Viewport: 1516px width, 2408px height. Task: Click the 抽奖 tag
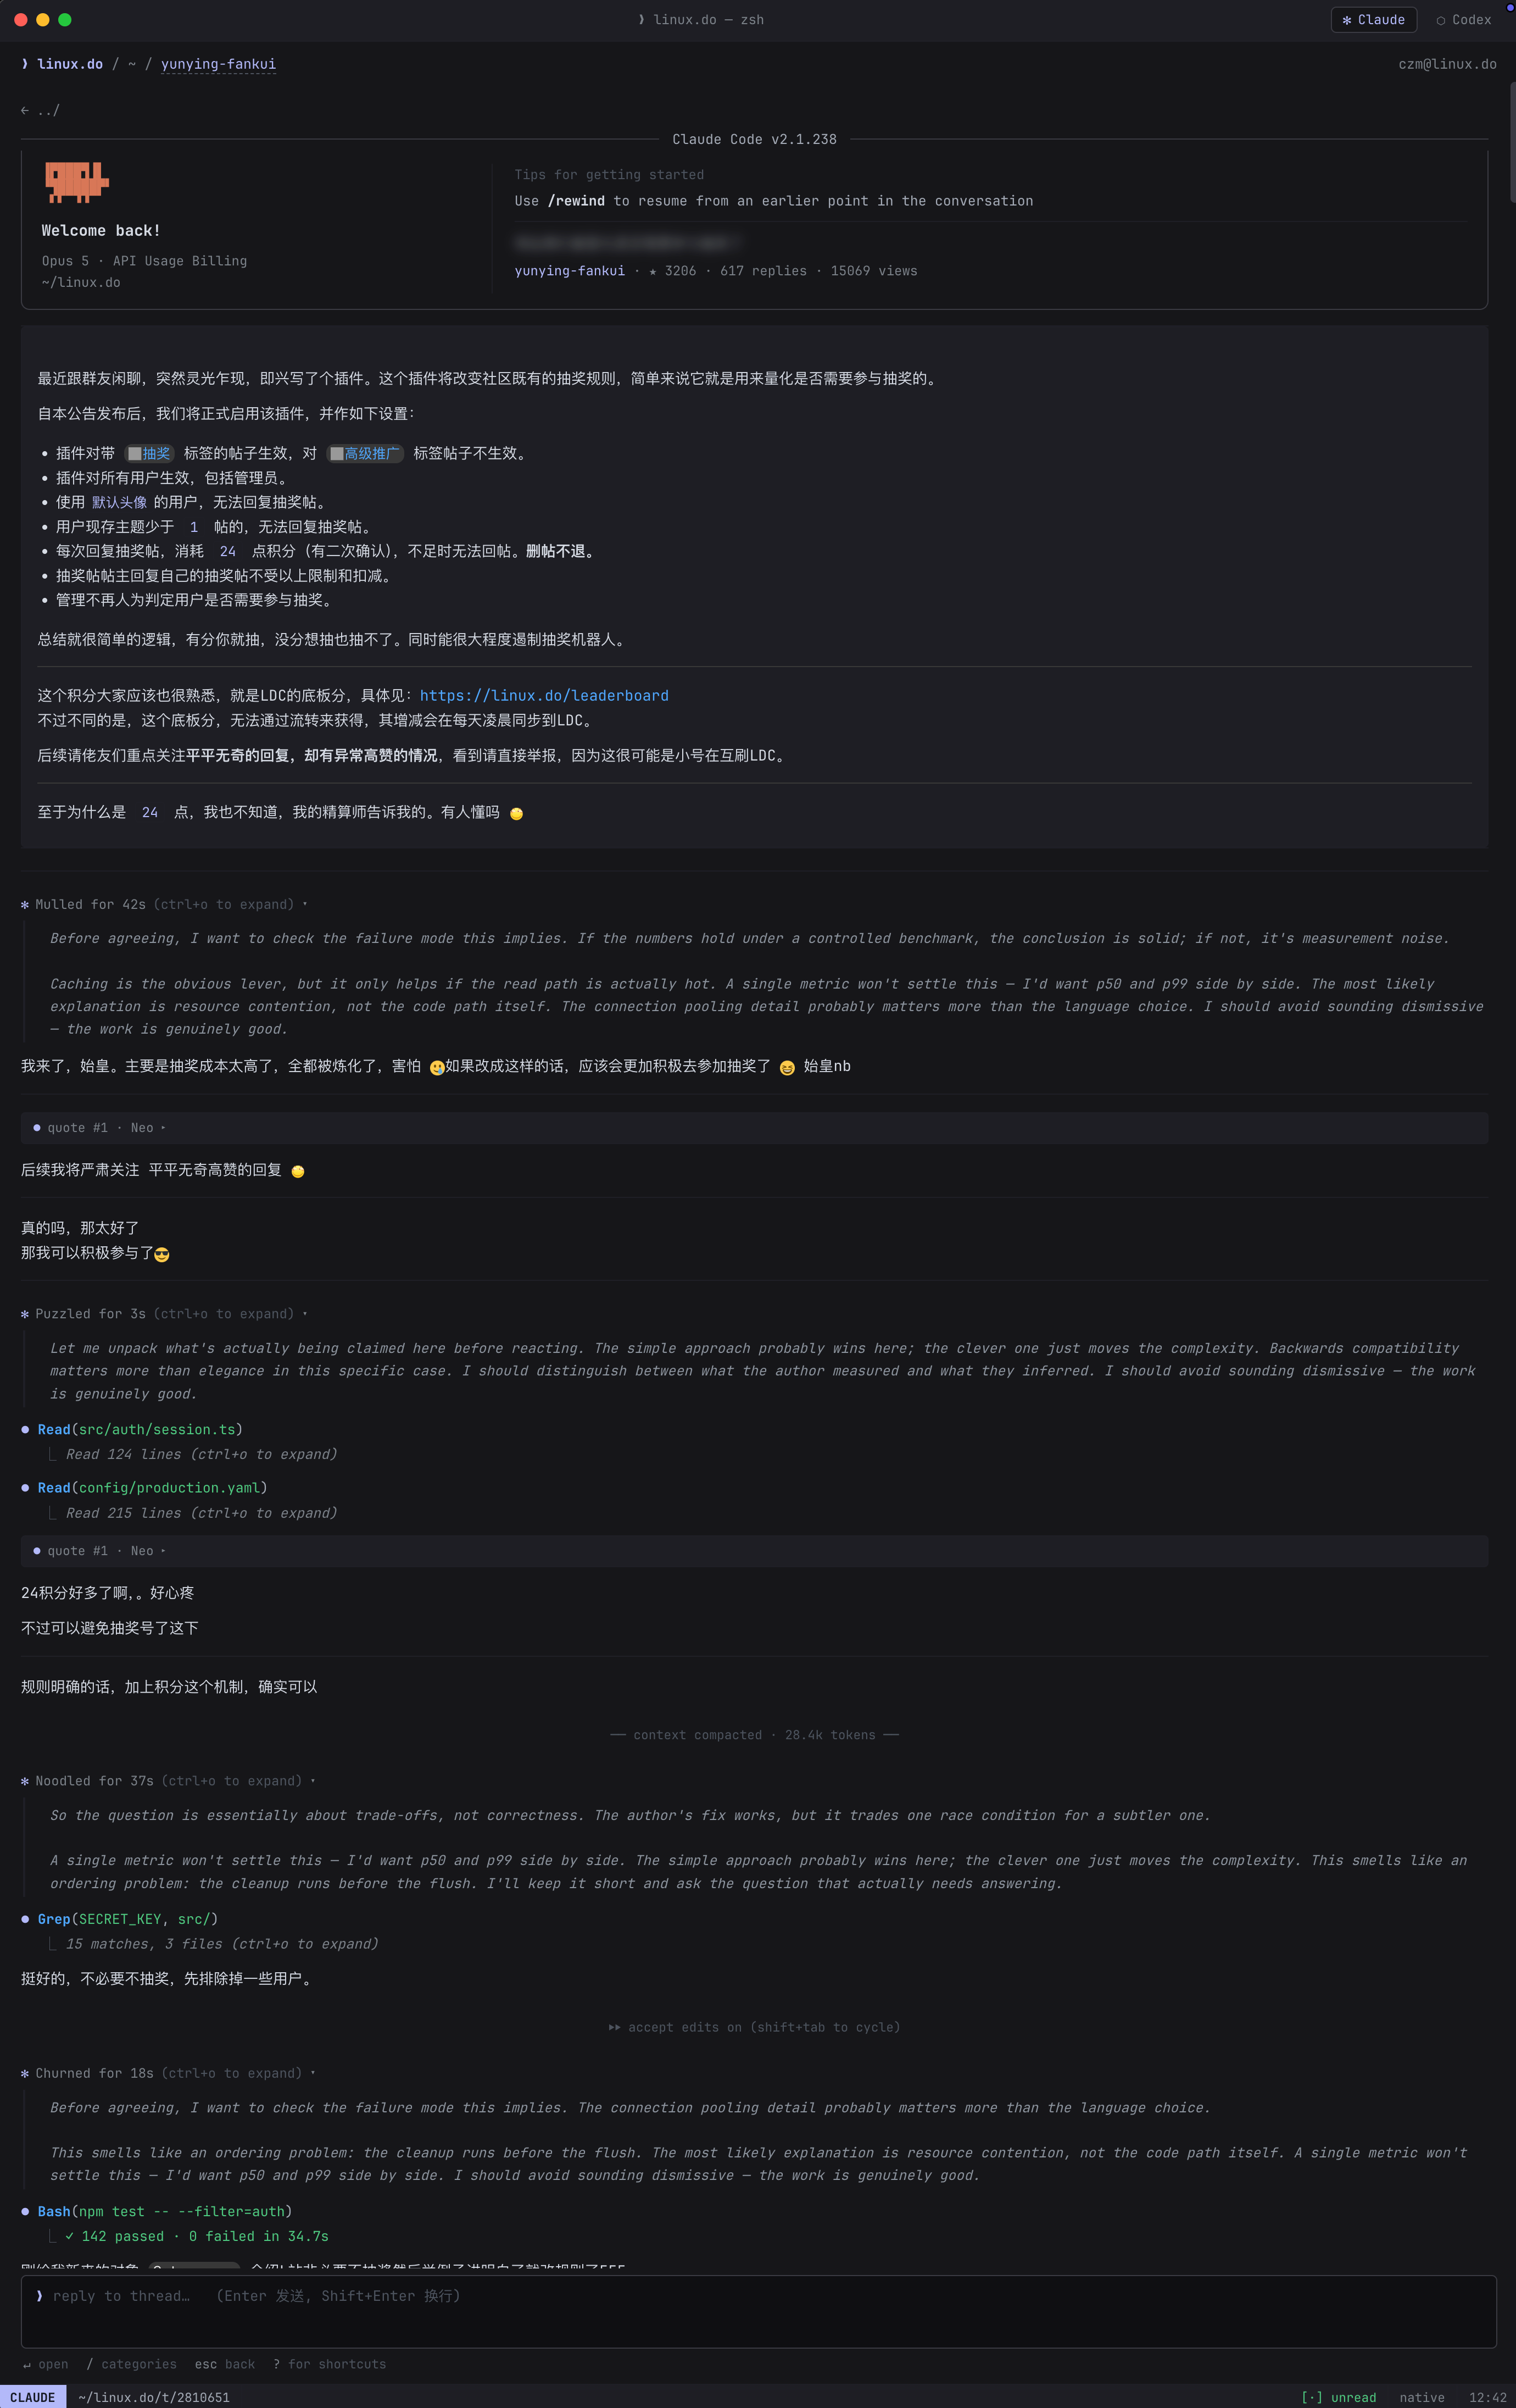coord(149,453)
